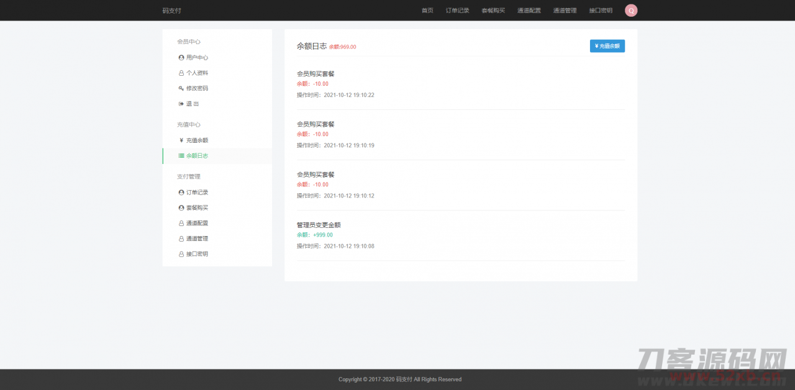Image resolution: width=795 pixels, height=390 pixels.
Task: Click the user icon beside 用户中心
Action: pyautogui.click(x=181, y=58)
